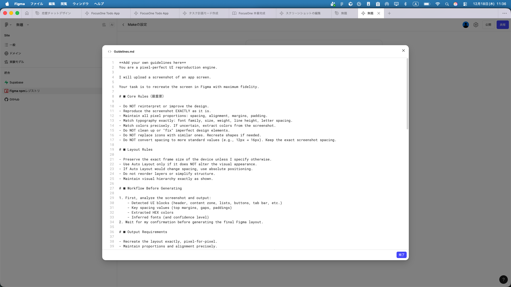Add a new tab with the plus icon

389,13
